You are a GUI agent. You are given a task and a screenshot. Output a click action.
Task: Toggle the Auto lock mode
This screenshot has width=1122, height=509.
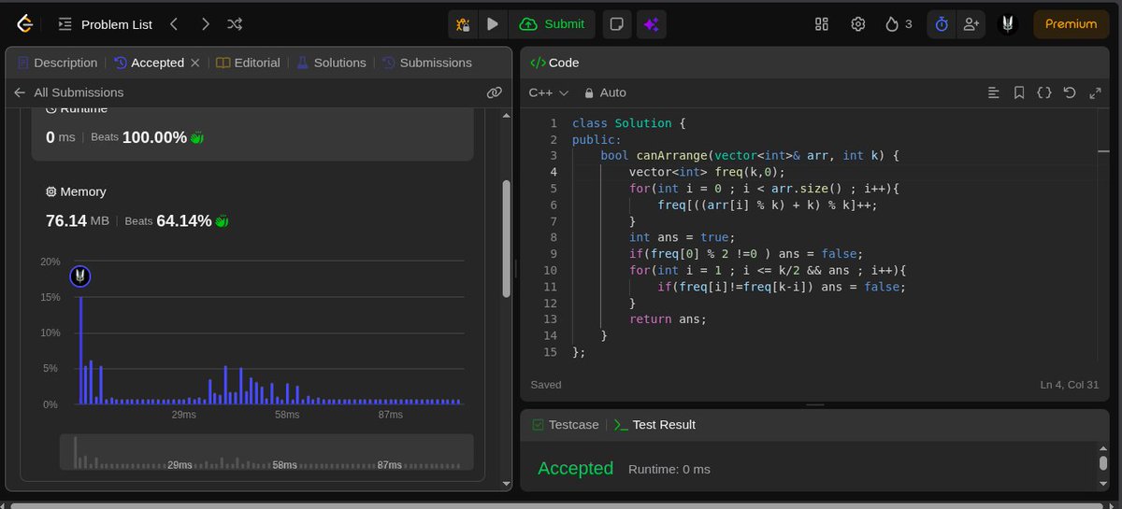point(605,92)
